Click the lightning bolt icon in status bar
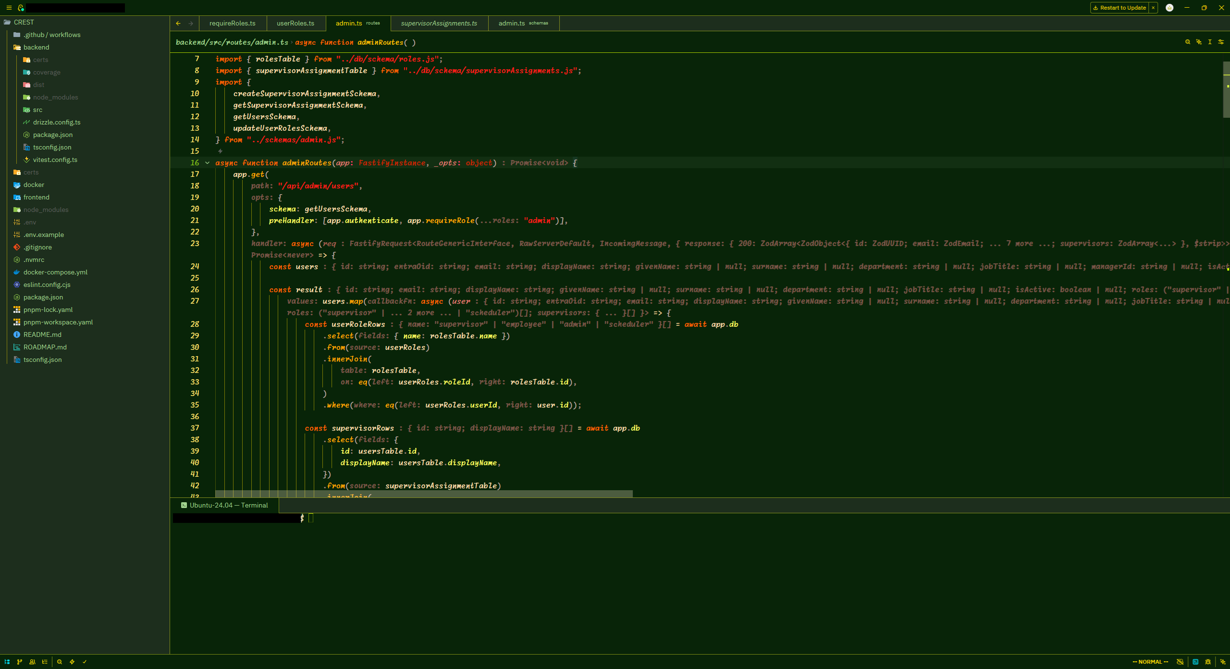Viewport: 1230px width, 669px height. (x=72, y=662)
